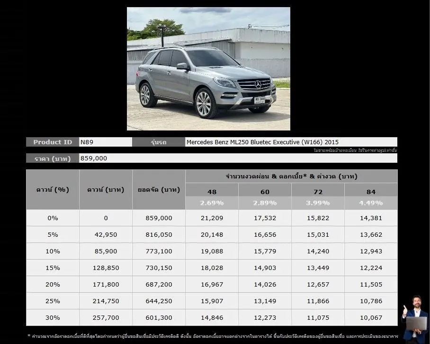Click the 21,209 monthly payment cell
Viewport: 430px width, 344px height.
212,218
